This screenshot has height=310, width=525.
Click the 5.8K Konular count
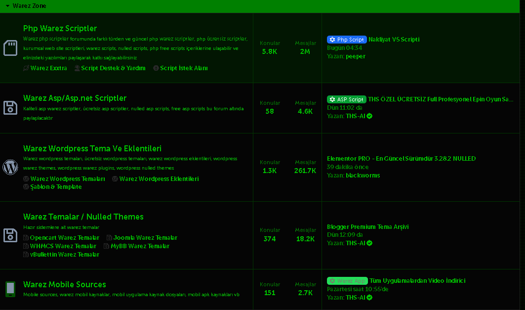[270, 51]
